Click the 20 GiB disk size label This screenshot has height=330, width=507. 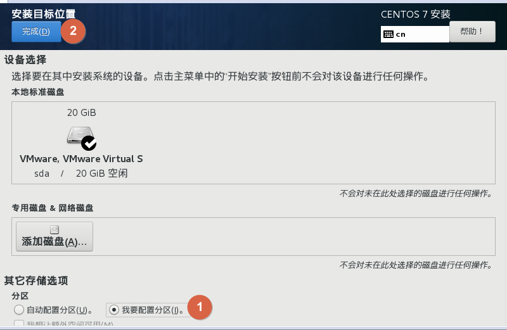(x=82, y=113)
